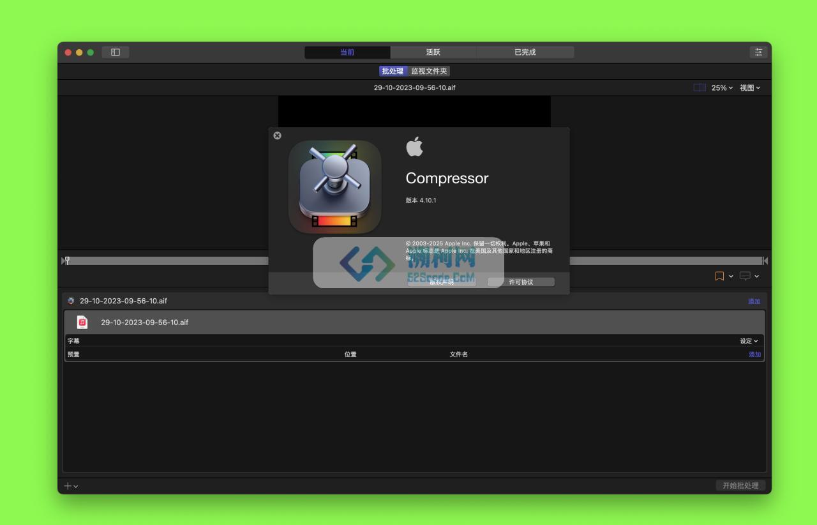Click the plus icon to add a file
This screenshot has width=817, height=525.
[x=68, y=486]
